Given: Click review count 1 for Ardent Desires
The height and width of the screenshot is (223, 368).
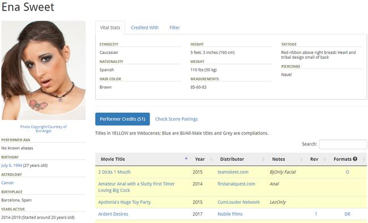Looking at the screenshot, I should coord(316,214).
